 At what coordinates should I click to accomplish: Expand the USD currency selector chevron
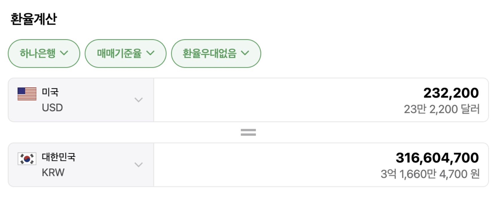coord(138,100)
